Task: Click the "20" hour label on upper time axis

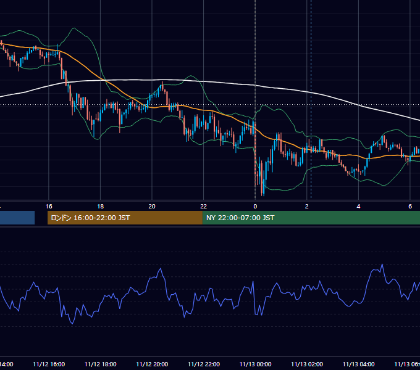Action: tap(152, 207)
